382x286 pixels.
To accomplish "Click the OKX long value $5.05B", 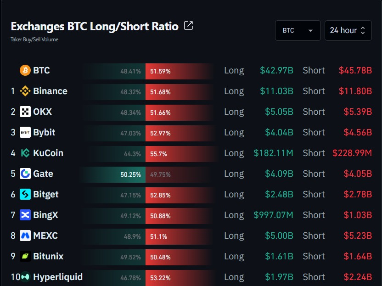I will coord(279,112).
